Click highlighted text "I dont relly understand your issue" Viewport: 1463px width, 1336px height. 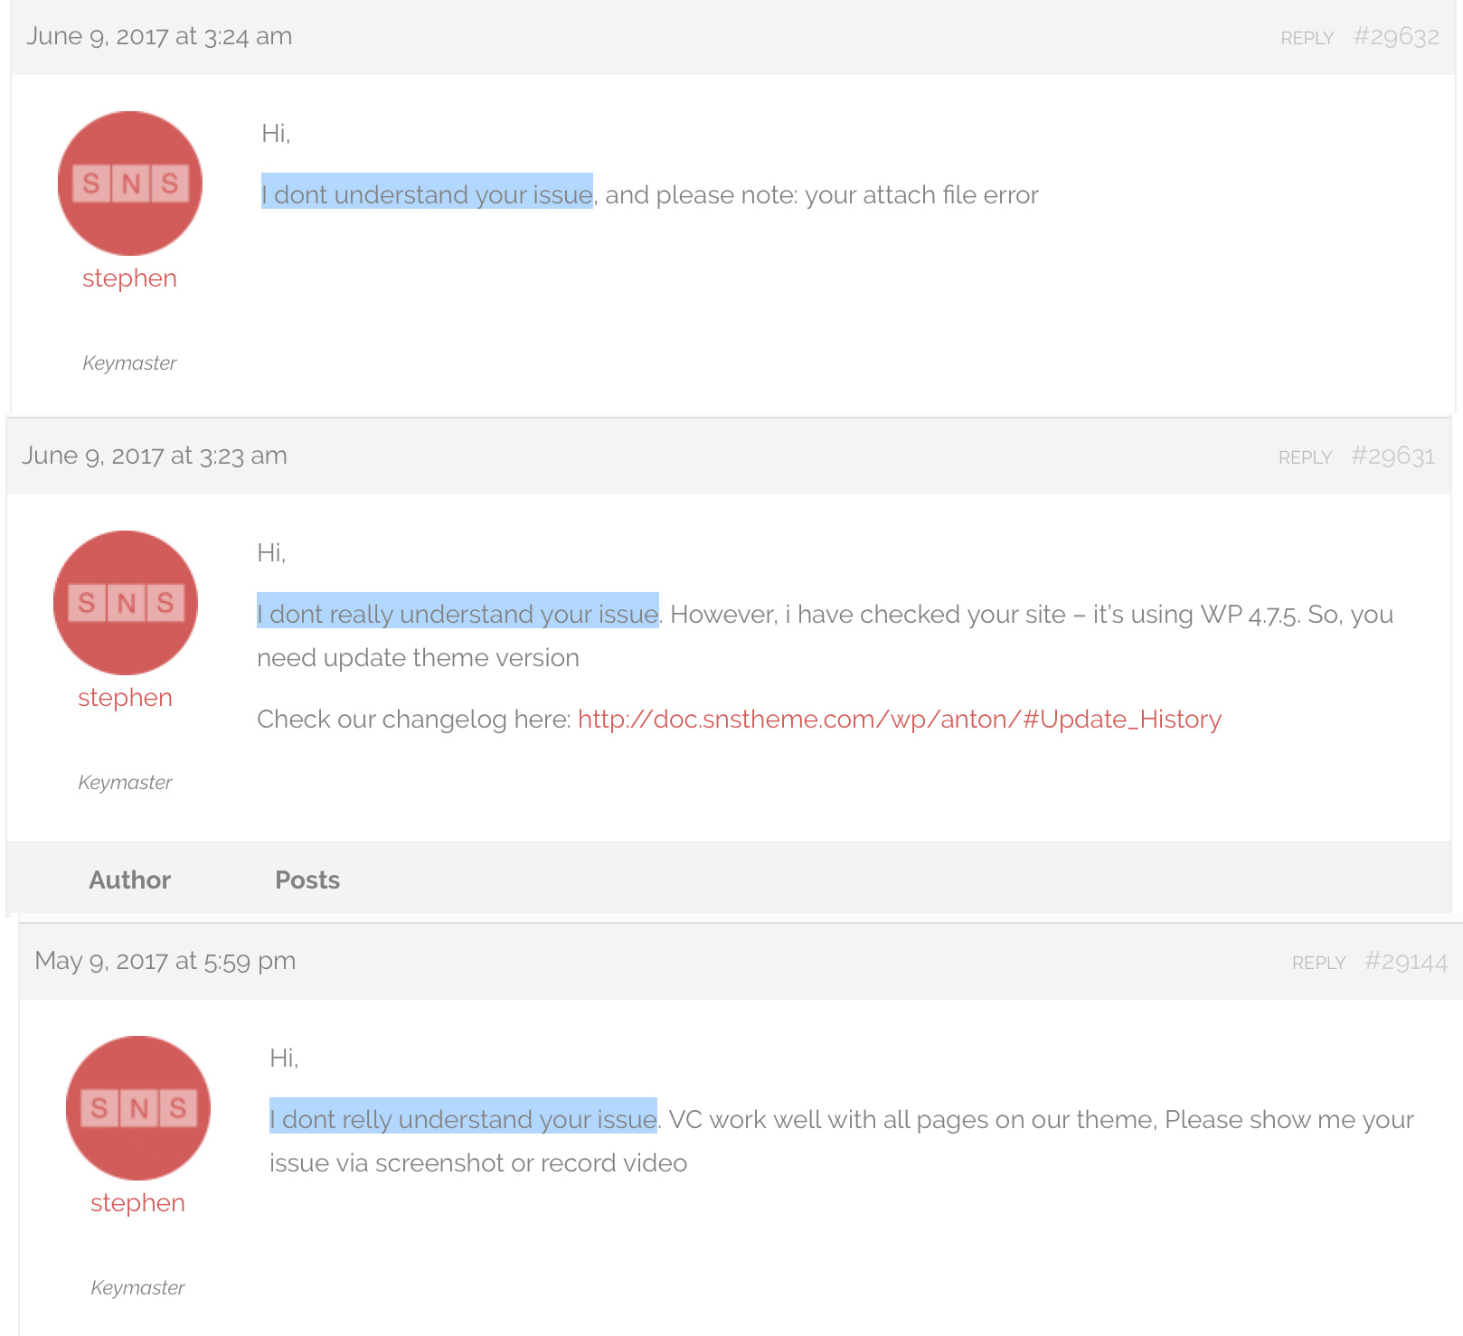(463, 1119)
